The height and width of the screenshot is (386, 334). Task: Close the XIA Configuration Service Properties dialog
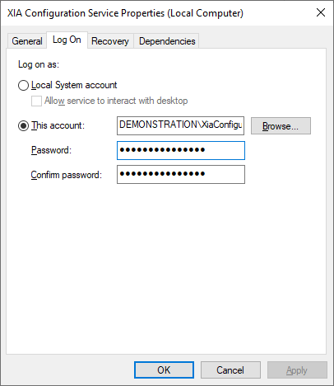point(321,12)
